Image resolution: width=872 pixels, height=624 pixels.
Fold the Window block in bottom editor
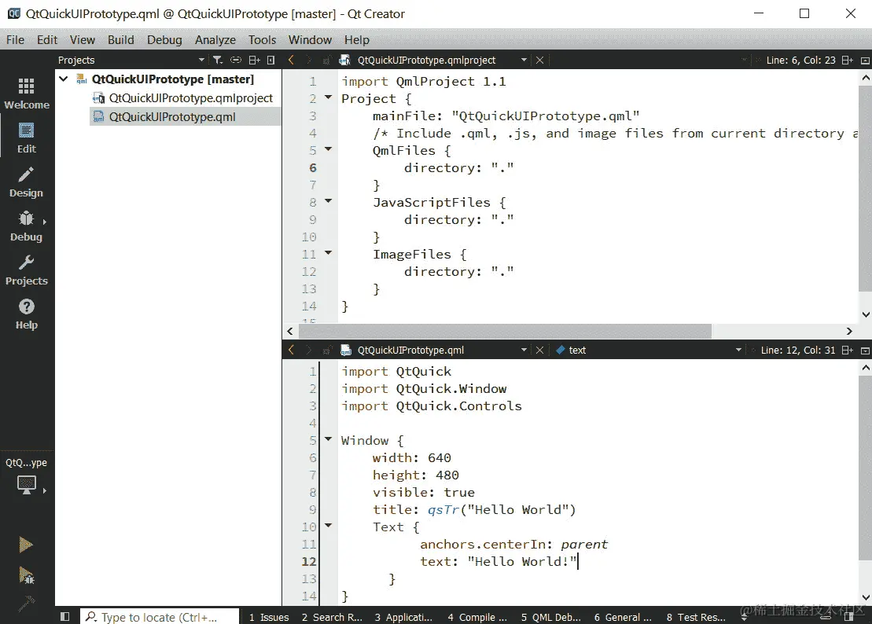[328, 439]
